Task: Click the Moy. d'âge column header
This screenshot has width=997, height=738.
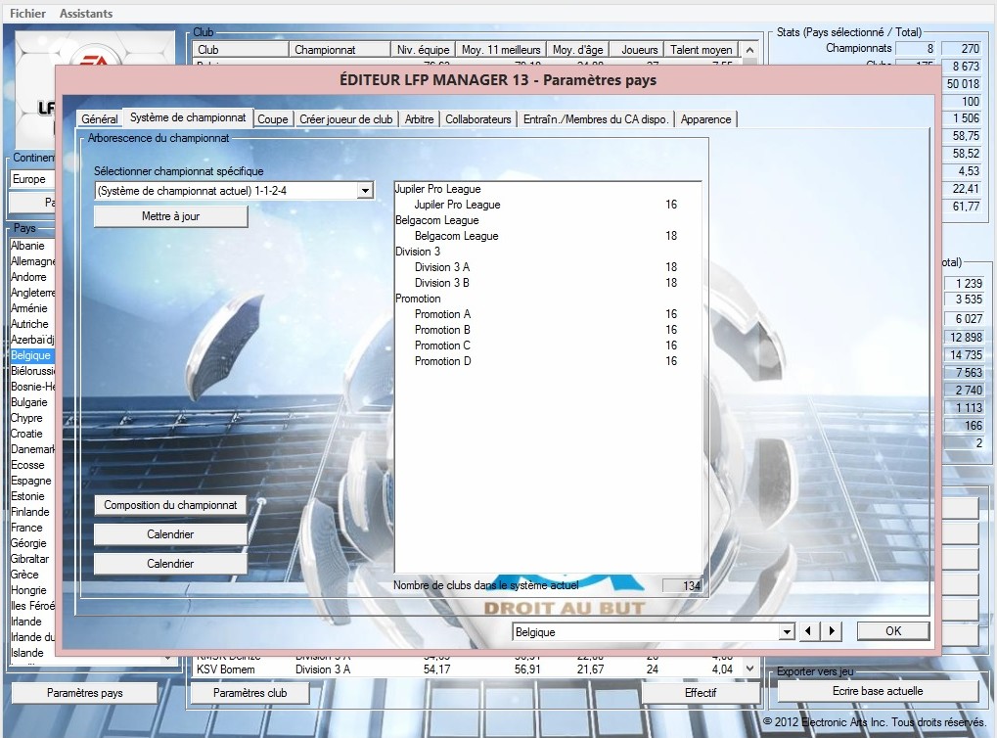Action: coord(577,50)
